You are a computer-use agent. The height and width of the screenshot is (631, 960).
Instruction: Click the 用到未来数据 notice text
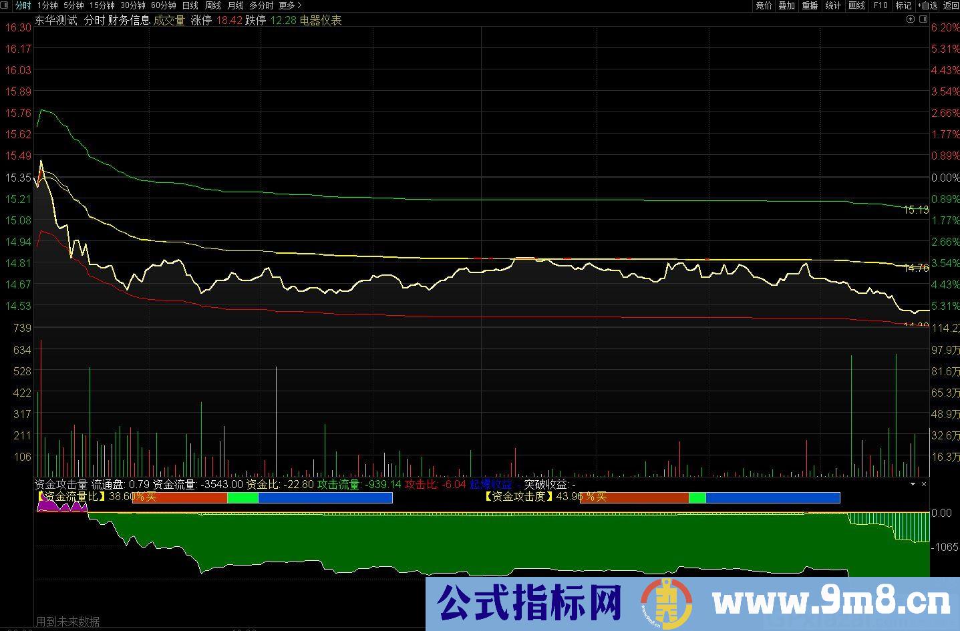[68, 622]
